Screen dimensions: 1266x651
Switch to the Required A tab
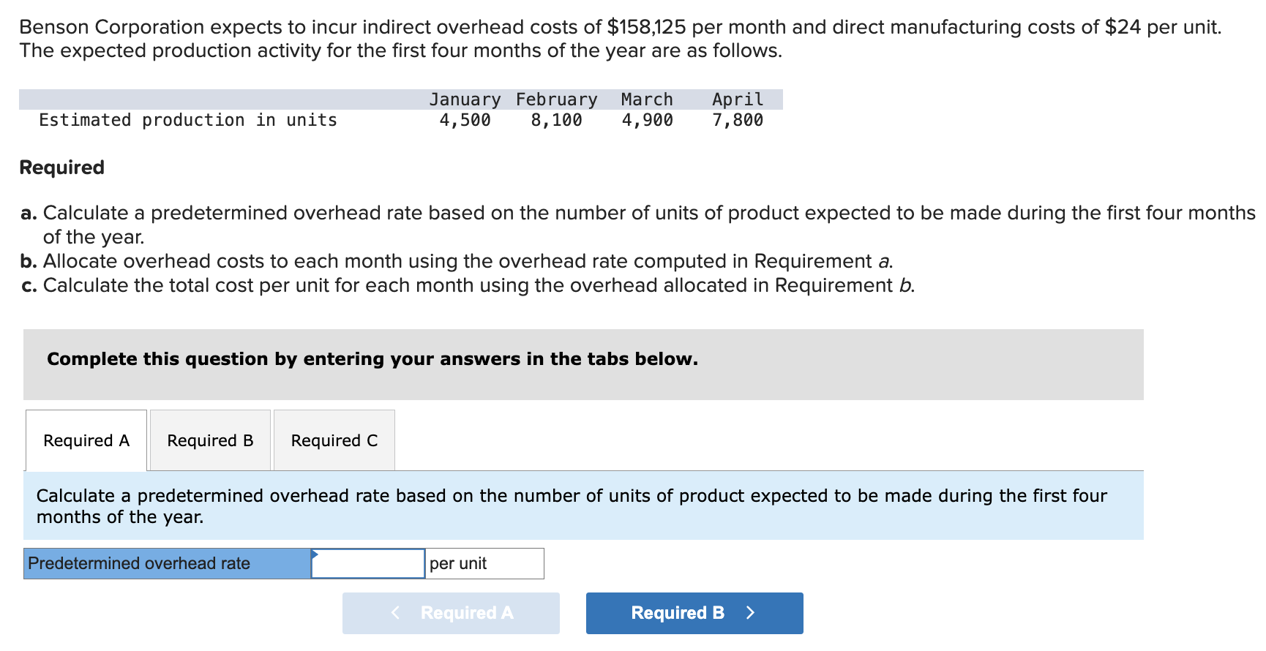[x=86, y=440]
